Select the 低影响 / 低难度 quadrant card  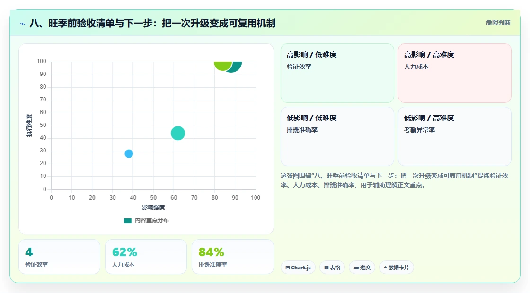(337, 136)
